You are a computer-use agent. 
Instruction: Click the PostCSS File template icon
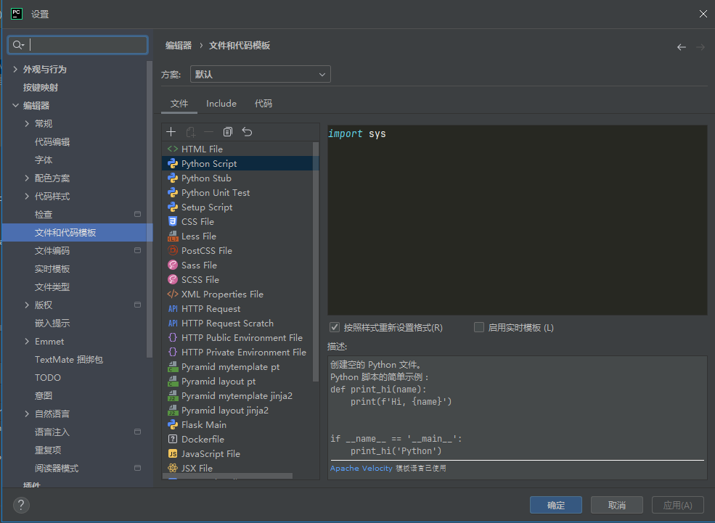172,250
